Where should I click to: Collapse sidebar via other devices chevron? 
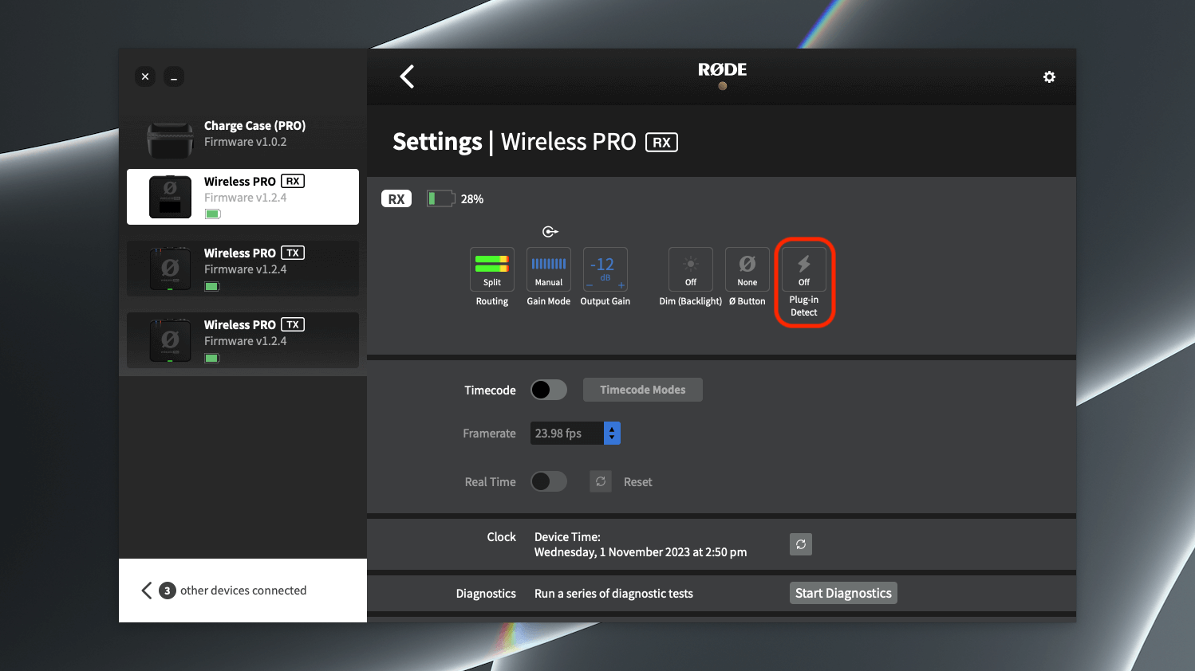tap(146, 591)
